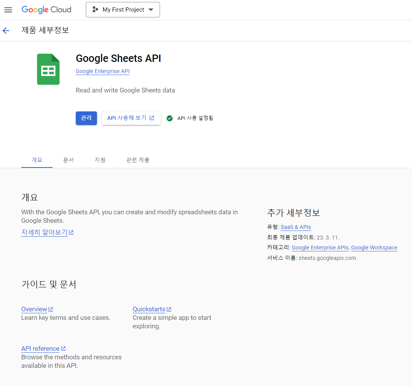Click the 추가 세부정보 heading
Image resolution: width=412 pixels, height=386 pixels.
point(293,213)
